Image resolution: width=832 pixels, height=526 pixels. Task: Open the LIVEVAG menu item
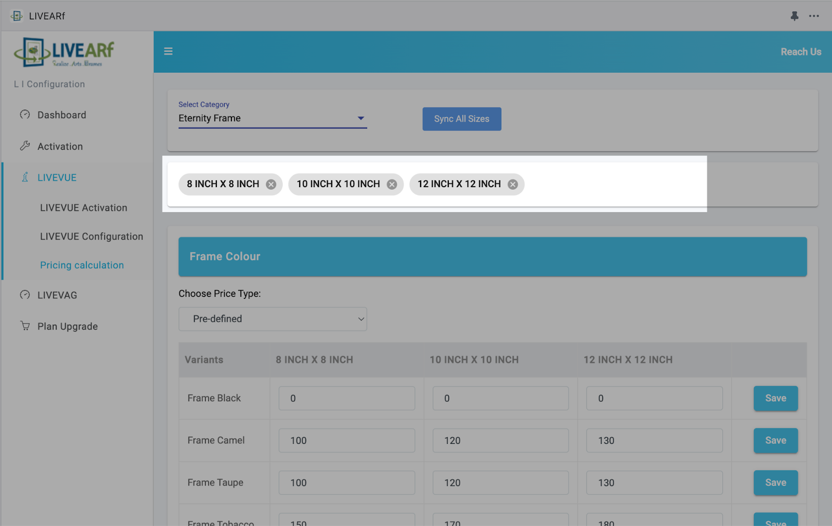pos(57,295)
